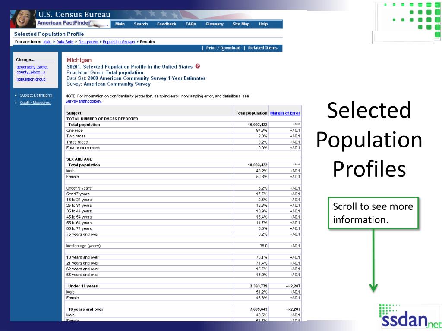Image resolution: width=442 pixels, height=331 pixels.
Task: Select the 21 years and over value 71.4%
Action: 262,263
